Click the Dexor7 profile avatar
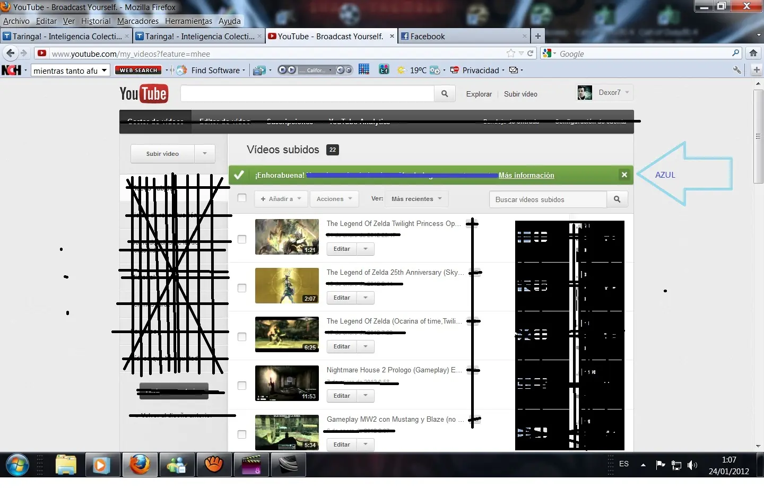Image resolution: width=764 pixels, height=488 pixels. (x=585, y=93)
